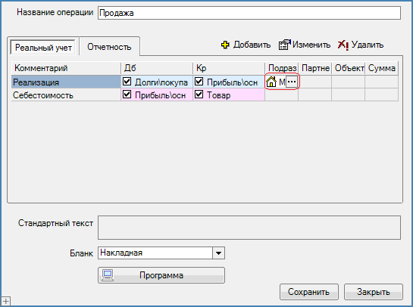Click the Сохранить button

pos(309,292)
